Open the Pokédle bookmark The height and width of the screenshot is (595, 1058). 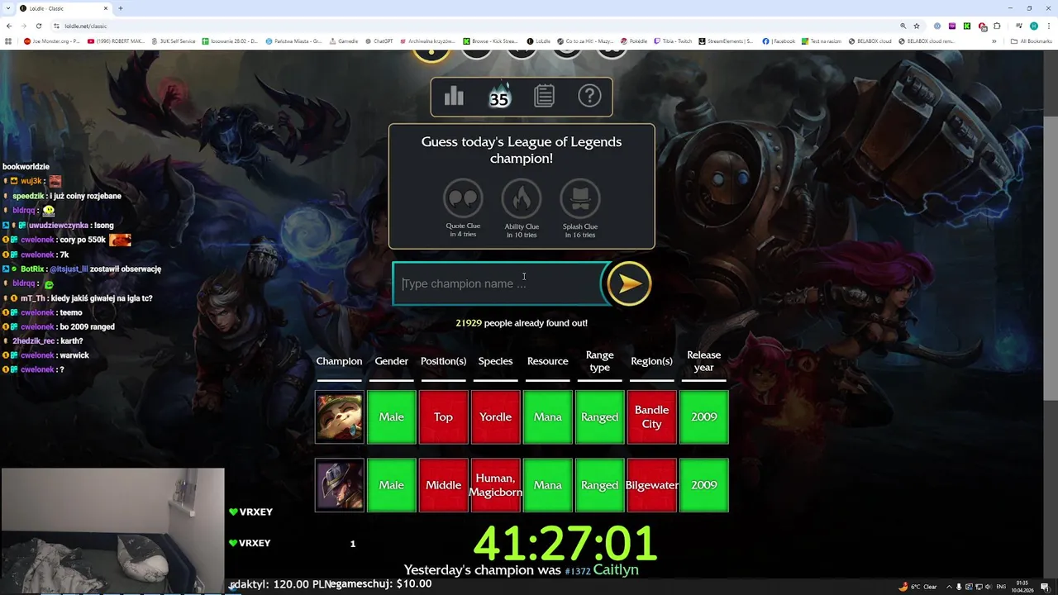pyautogui.click(x=633, y=40)
